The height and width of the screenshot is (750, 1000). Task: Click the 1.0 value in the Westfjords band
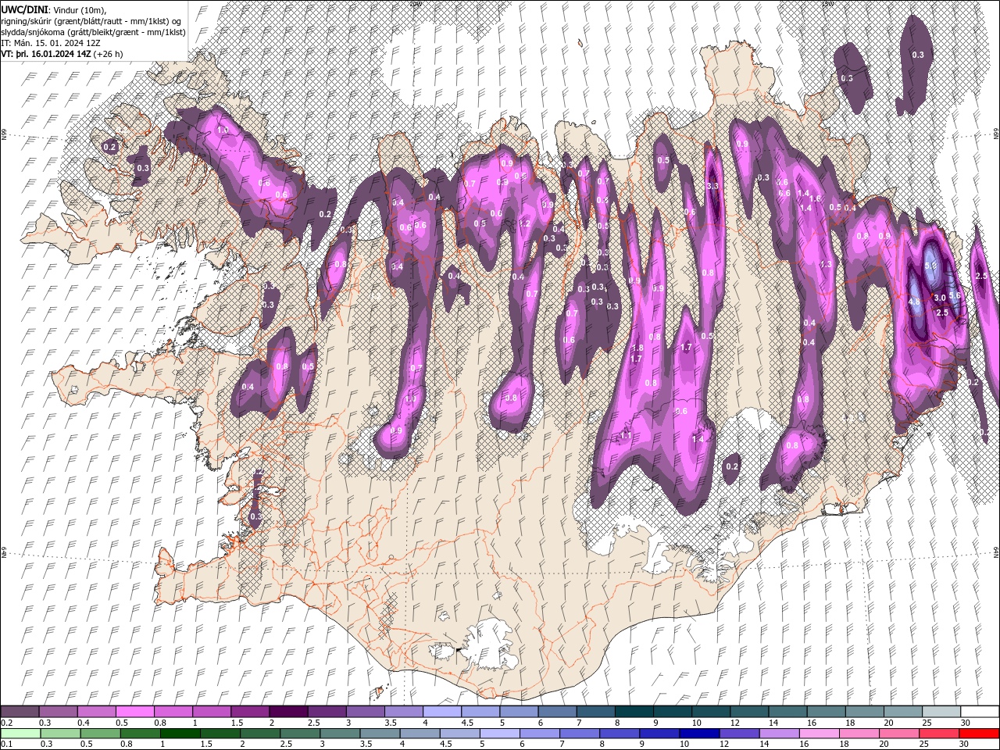pyautogui.click(x=222, y=130)
